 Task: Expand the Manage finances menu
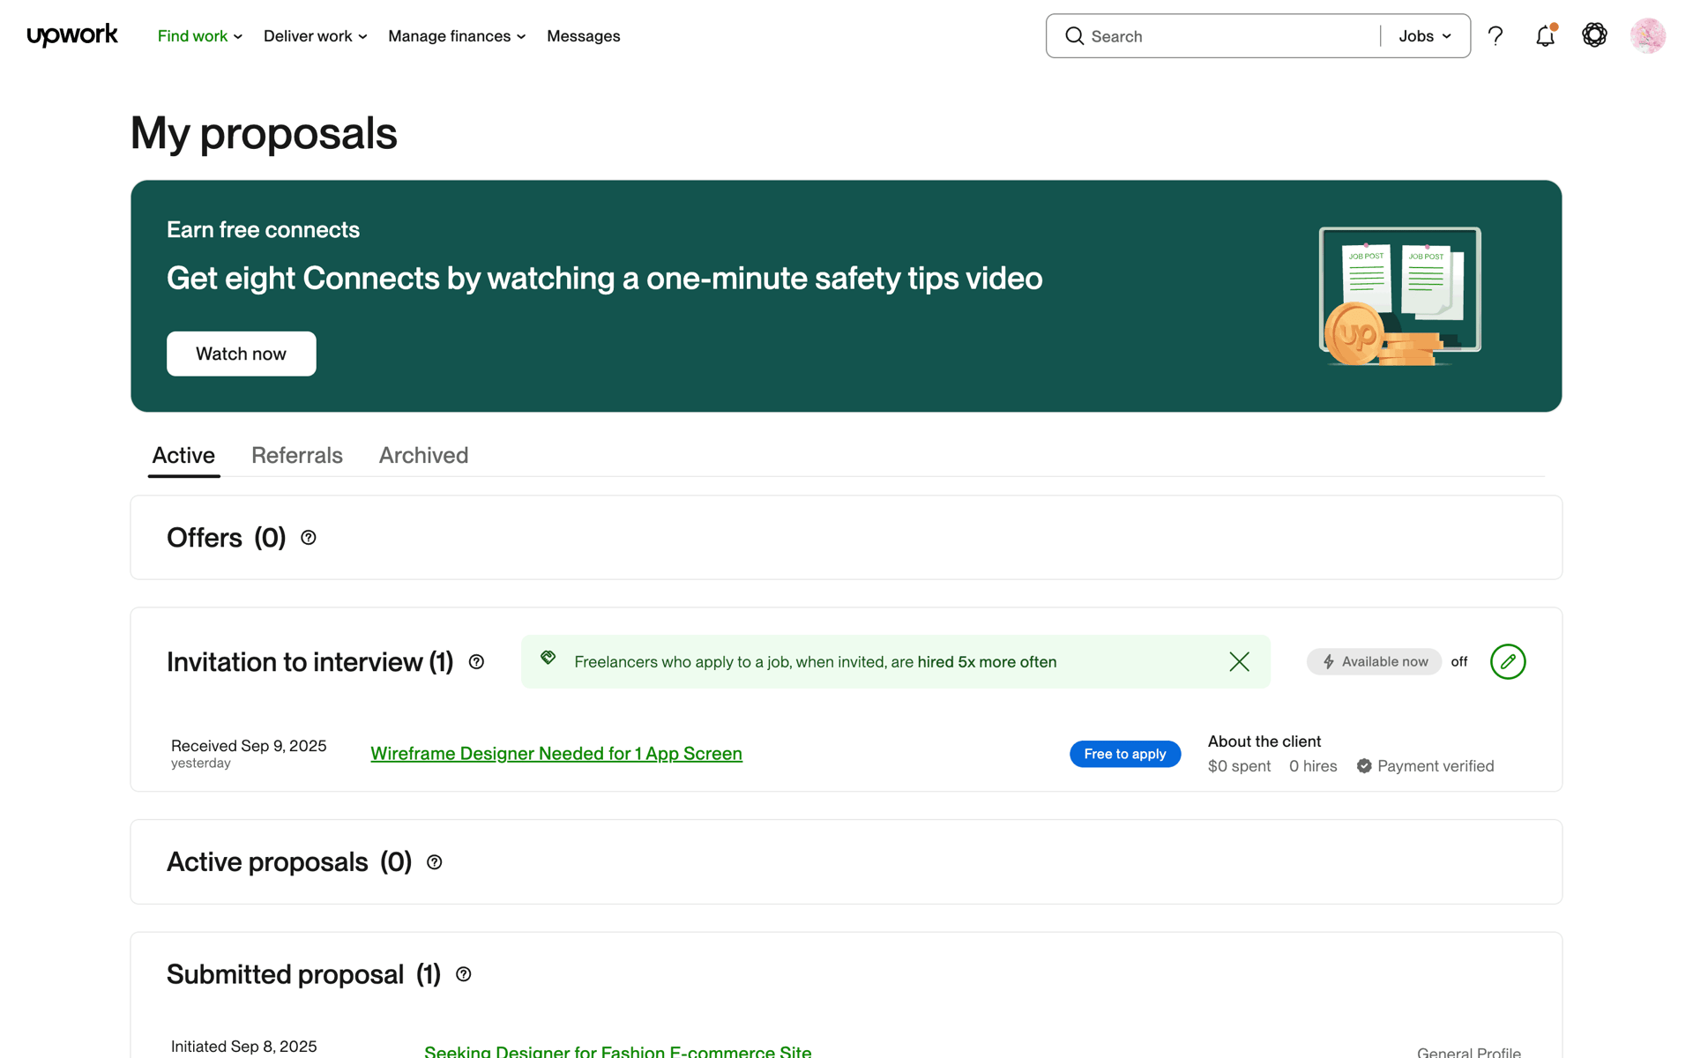click(x=457, y=36)
